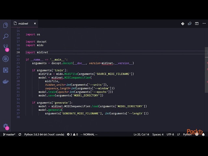Click model.save call on line 32

click(46, 96)
